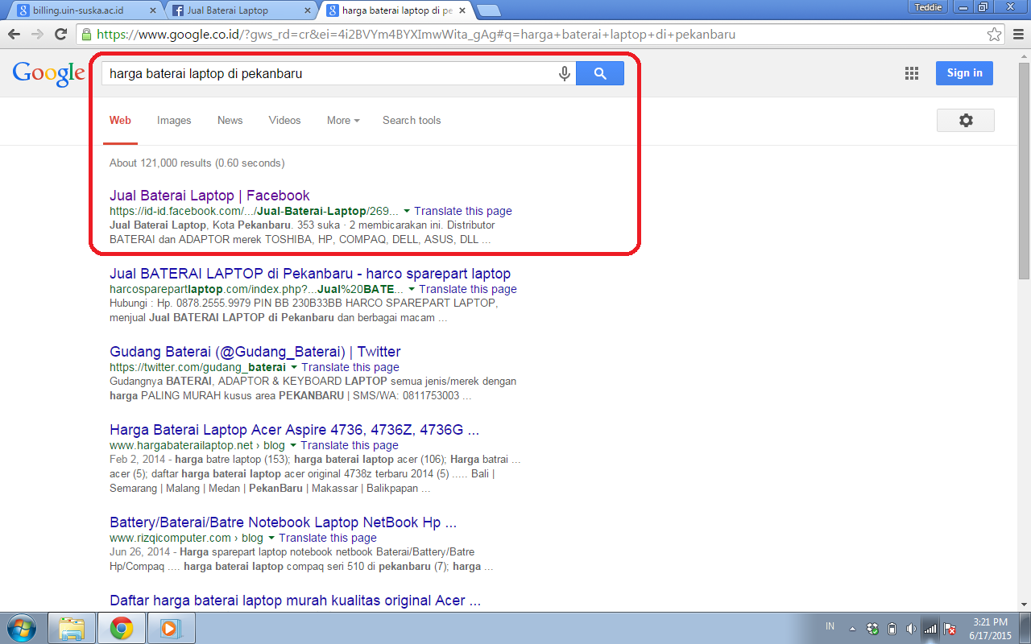Start voice search with the microphone icon
Viewport: 1031px width, 644px height.
(565, 73)
